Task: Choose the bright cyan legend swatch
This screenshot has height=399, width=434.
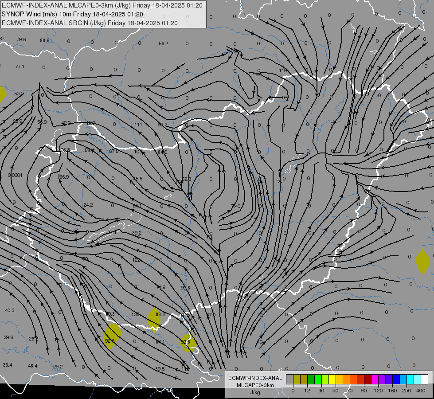Action: pyautogui.click(x=410, y=379)
